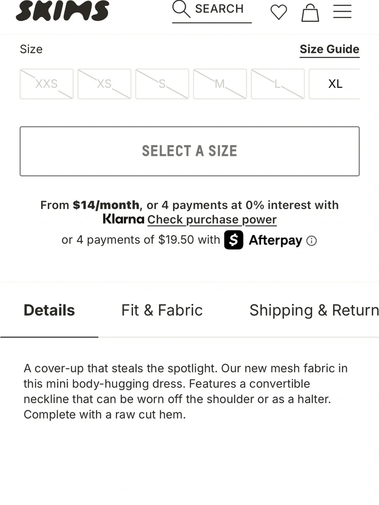Select the unavailable XXS size
The height and width of the screenshot is (505, 379).
47,84
